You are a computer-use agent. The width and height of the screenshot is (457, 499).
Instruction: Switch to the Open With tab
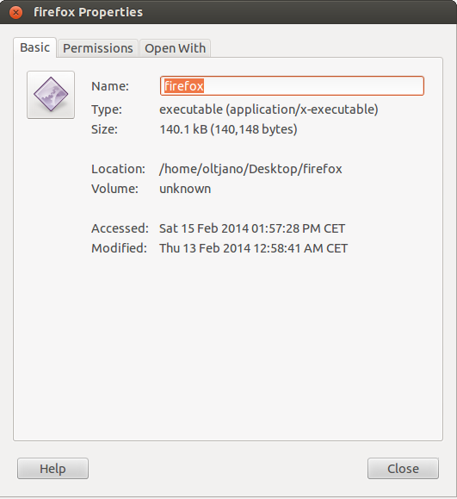(x=175, y=48)
